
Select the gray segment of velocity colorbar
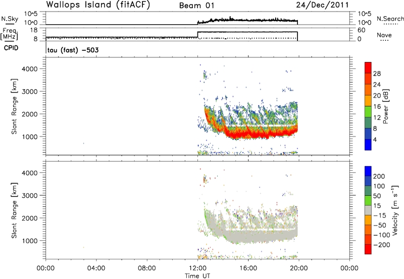pos(368,211)
